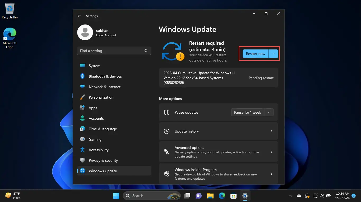Open the System settings page

pyautogui.click(x=114, y=66)
